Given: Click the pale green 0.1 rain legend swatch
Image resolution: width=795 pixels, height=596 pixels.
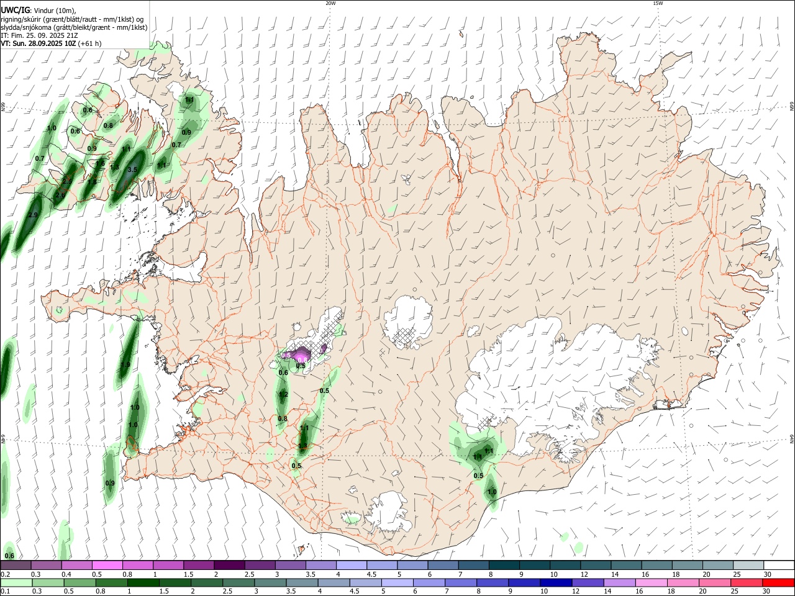Looking at the screenshot, I should [x=16, y=582].
